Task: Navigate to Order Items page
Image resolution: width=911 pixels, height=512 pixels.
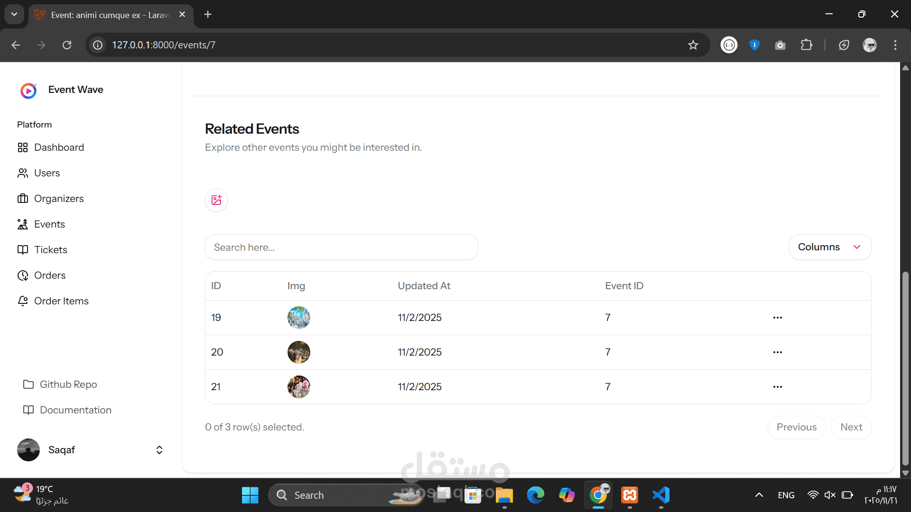Action: pos(61,301)
